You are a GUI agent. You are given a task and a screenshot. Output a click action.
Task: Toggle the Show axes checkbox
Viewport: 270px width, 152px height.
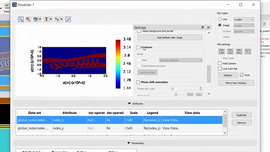tap(220, 58)
